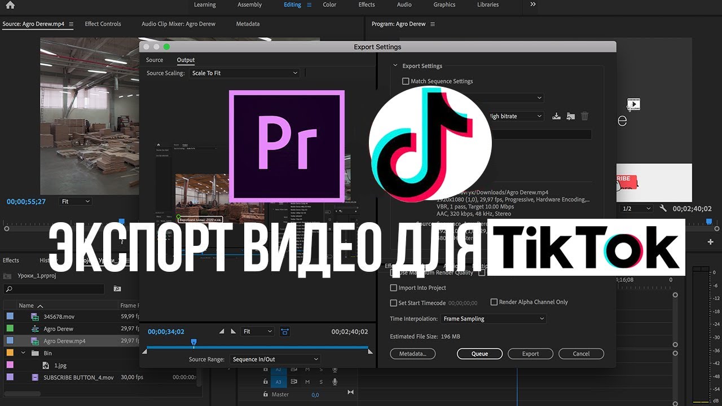Collapse the Export Settings section
The width and height of the screenshot is (722, 406).
click(x=395, y=66)
